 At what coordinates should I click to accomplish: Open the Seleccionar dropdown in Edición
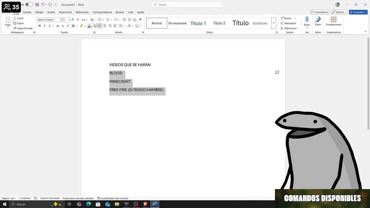coord(289,28)
